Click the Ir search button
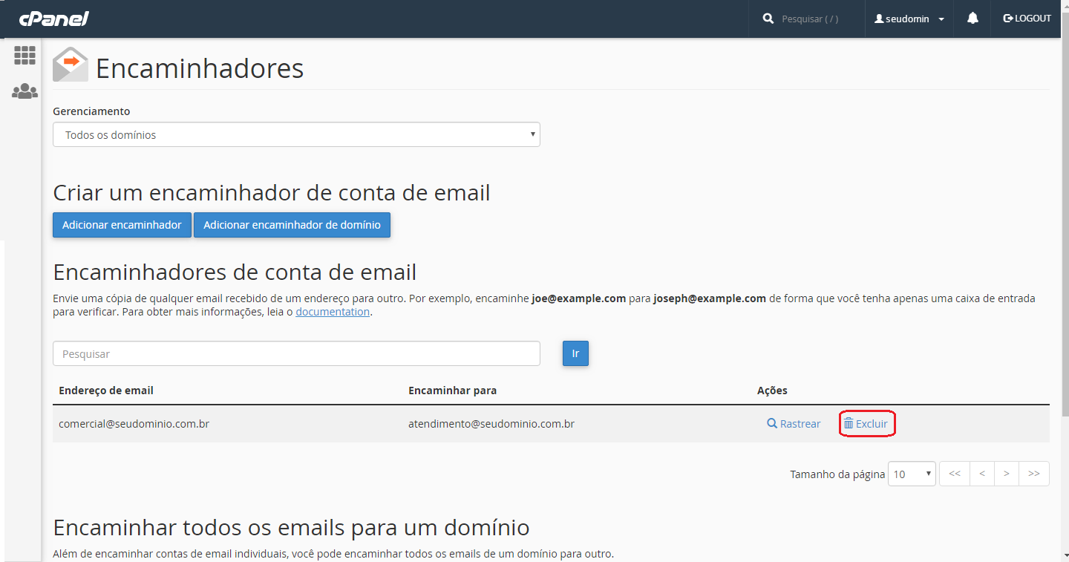Screen dimensions: 1069x562 [575, 353]
